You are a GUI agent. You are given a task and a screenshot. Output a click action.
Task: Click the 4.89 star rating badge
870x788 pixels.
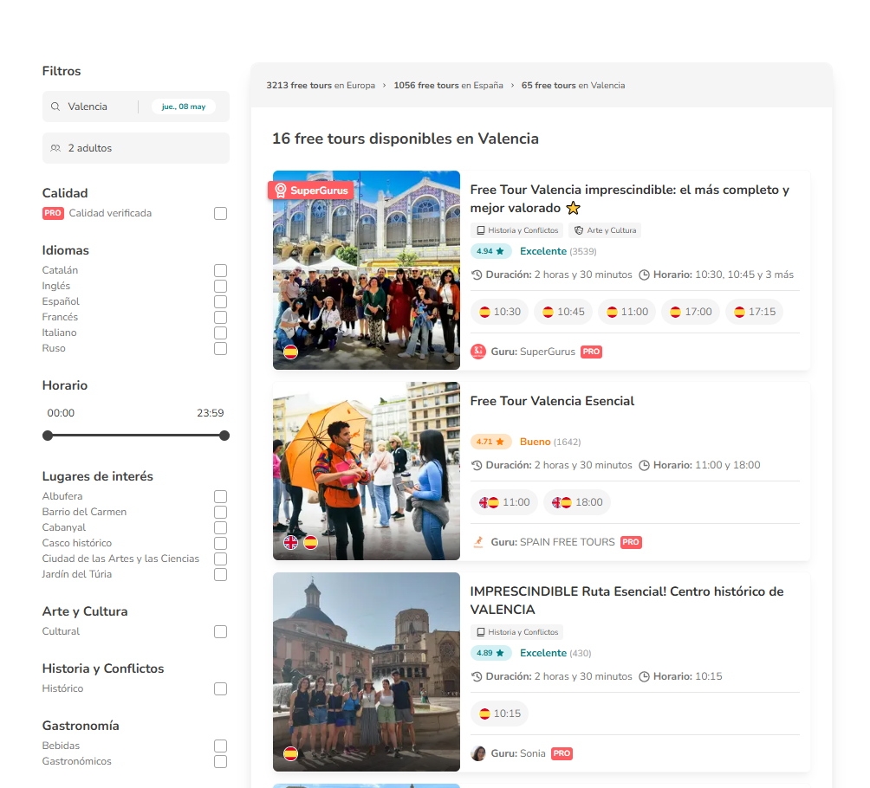[x=490, y=653]
